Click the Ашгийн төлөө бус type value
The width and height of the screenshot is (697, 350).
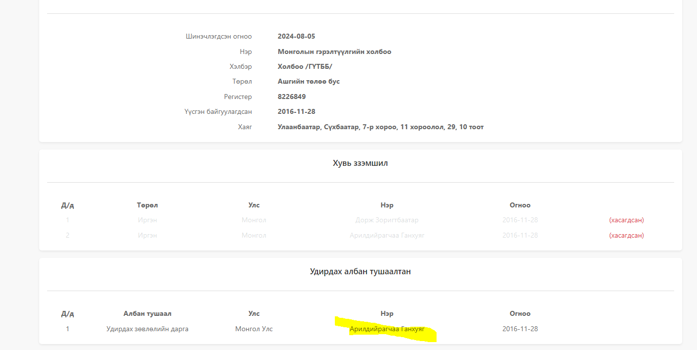tap(309, 81)
